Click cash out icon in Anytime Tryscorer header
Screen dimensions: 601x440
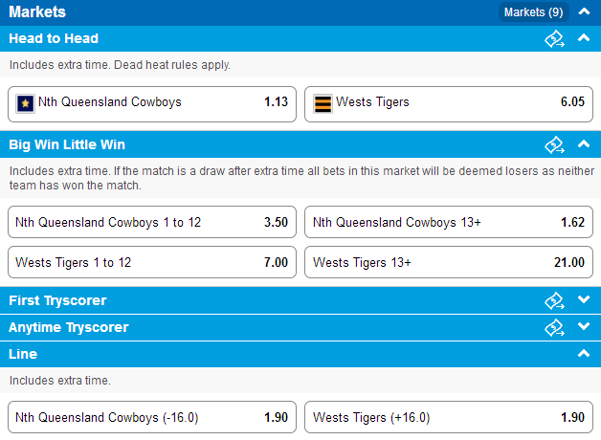tap(554, 327)
